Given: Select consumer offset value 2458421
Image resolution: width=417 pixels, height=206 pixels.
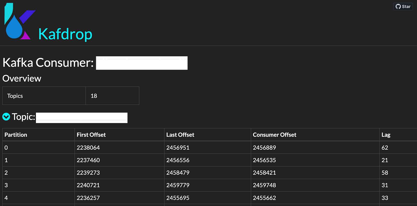Looking at the screenshot, I should tap(265, 173).
